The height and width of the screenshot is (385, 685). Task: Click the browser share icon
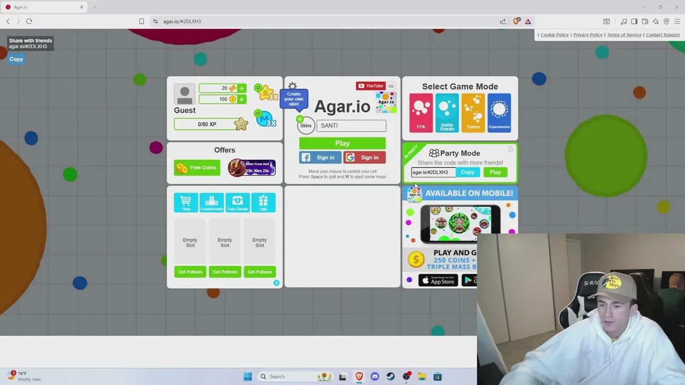click(503, 21)
